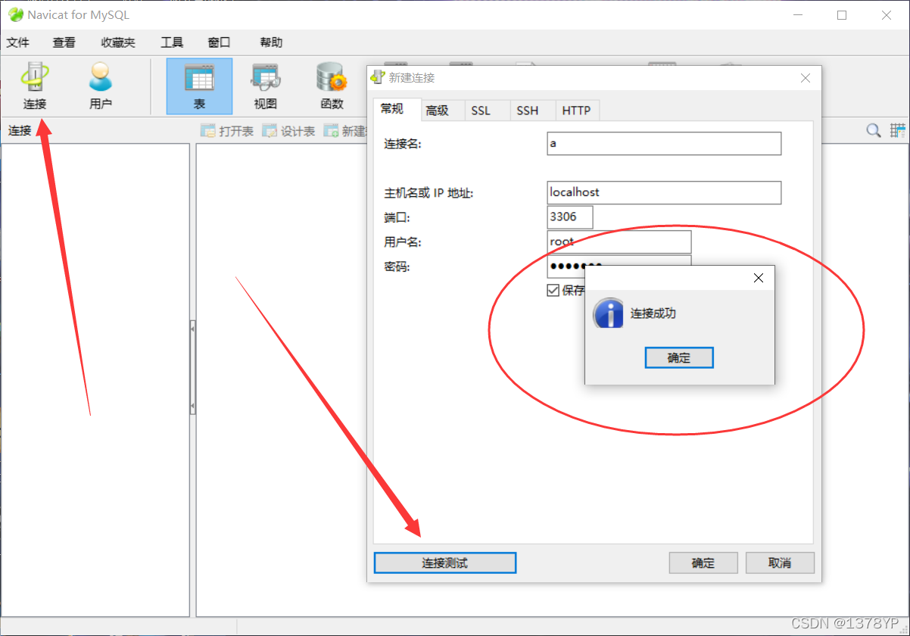Click the 主机名或 IP 地址 field

(x=664, y=192)
